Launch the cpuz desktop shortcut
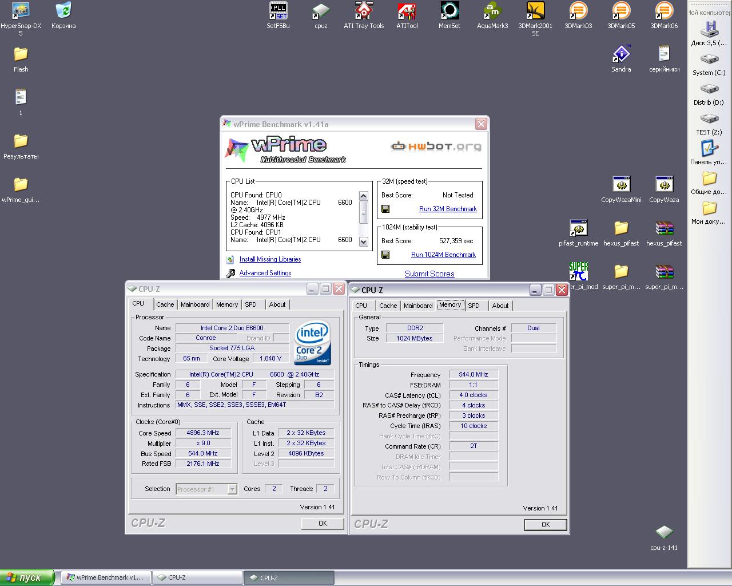The height and width of the screenshot is (586, 732). click(x=321, y=10)
